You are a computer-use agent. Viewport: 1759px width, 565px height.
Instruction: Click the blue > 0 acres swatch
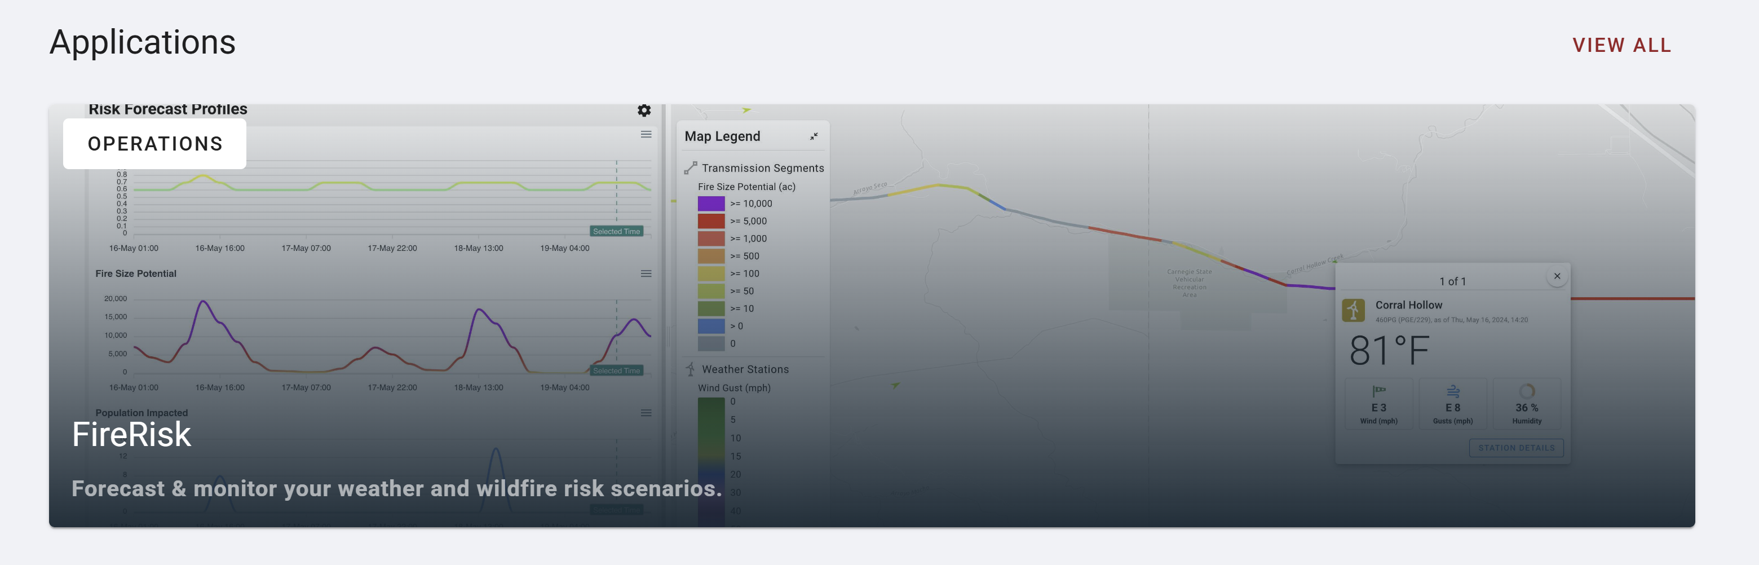710,326
